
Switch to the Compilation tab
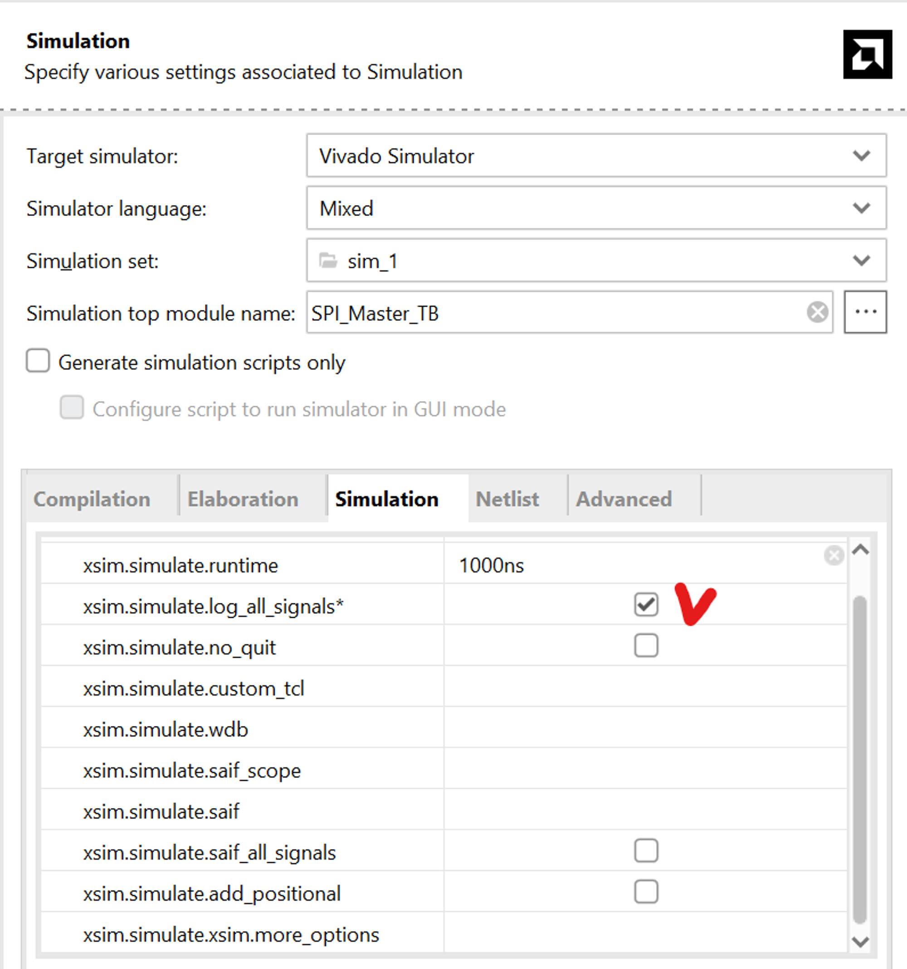pos(92,499)
